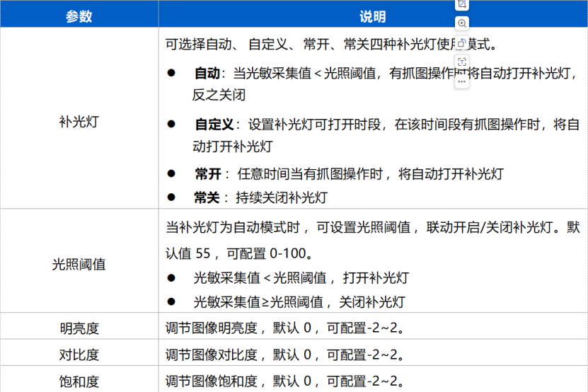Viewport: 588px width, 392px height.
Task: Rotate the image with the rotate icon
Action: [x=462, y=42]
